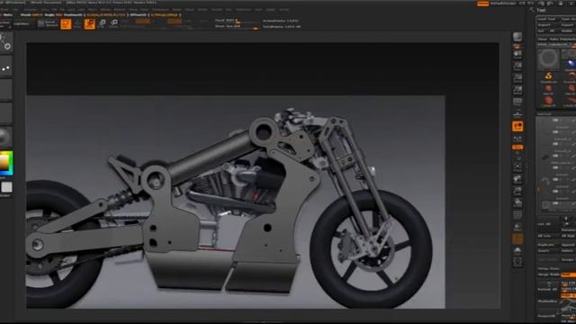Toggle orange XYZ rotation button
The height and width of the screenshot is (324, 576).
(517, 148)
